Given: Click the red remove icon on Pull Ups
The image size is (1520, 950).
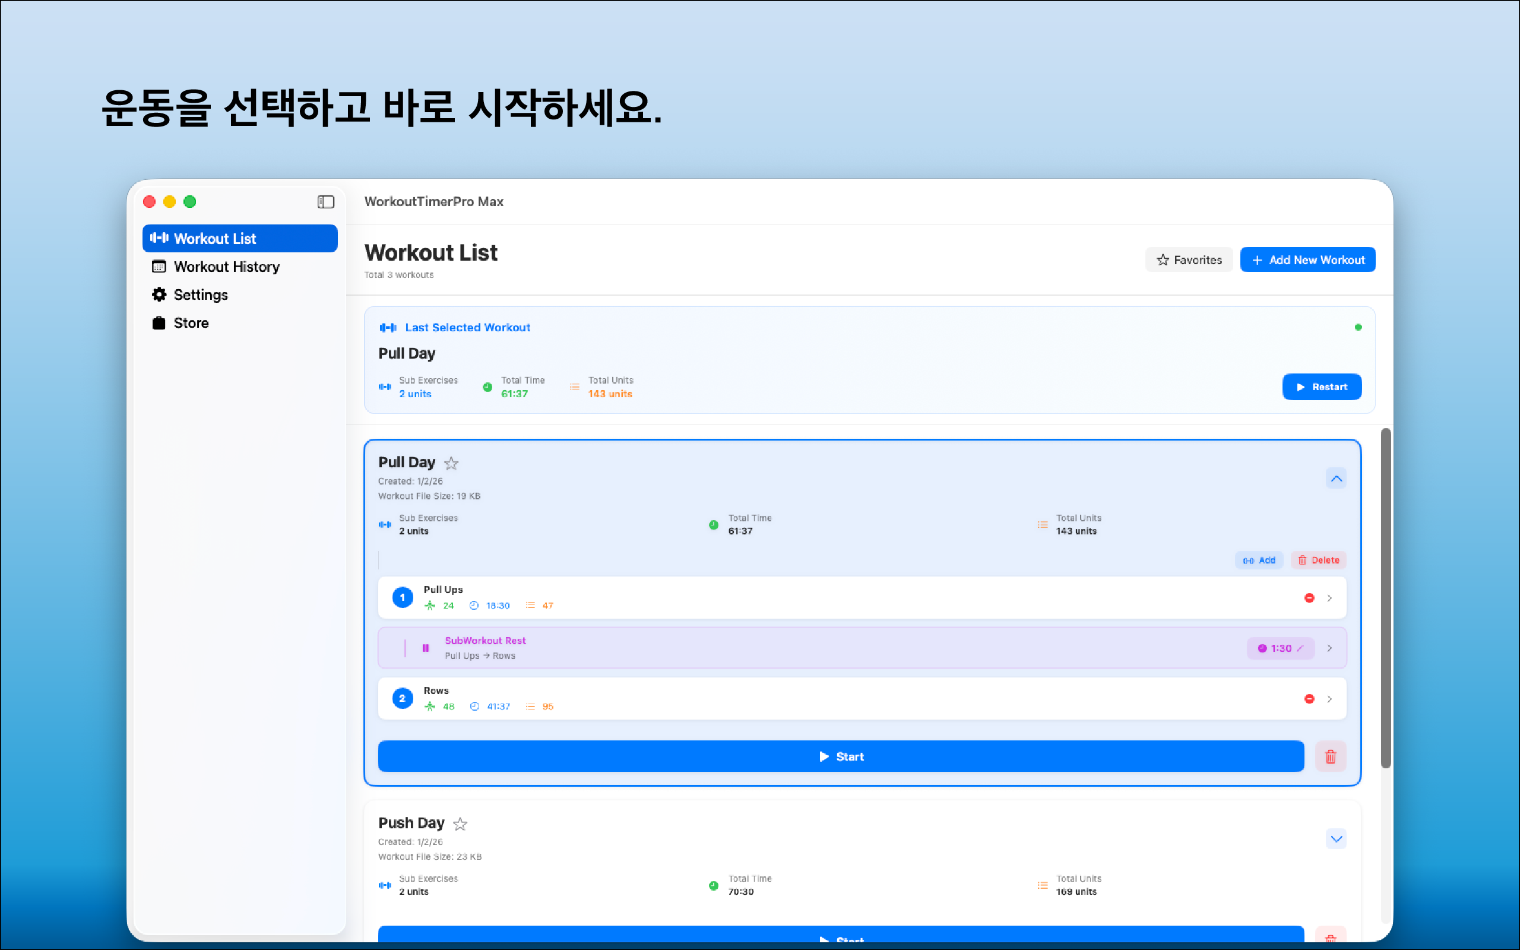Looking at the screenshot, I should click(x=1309, y=598).
